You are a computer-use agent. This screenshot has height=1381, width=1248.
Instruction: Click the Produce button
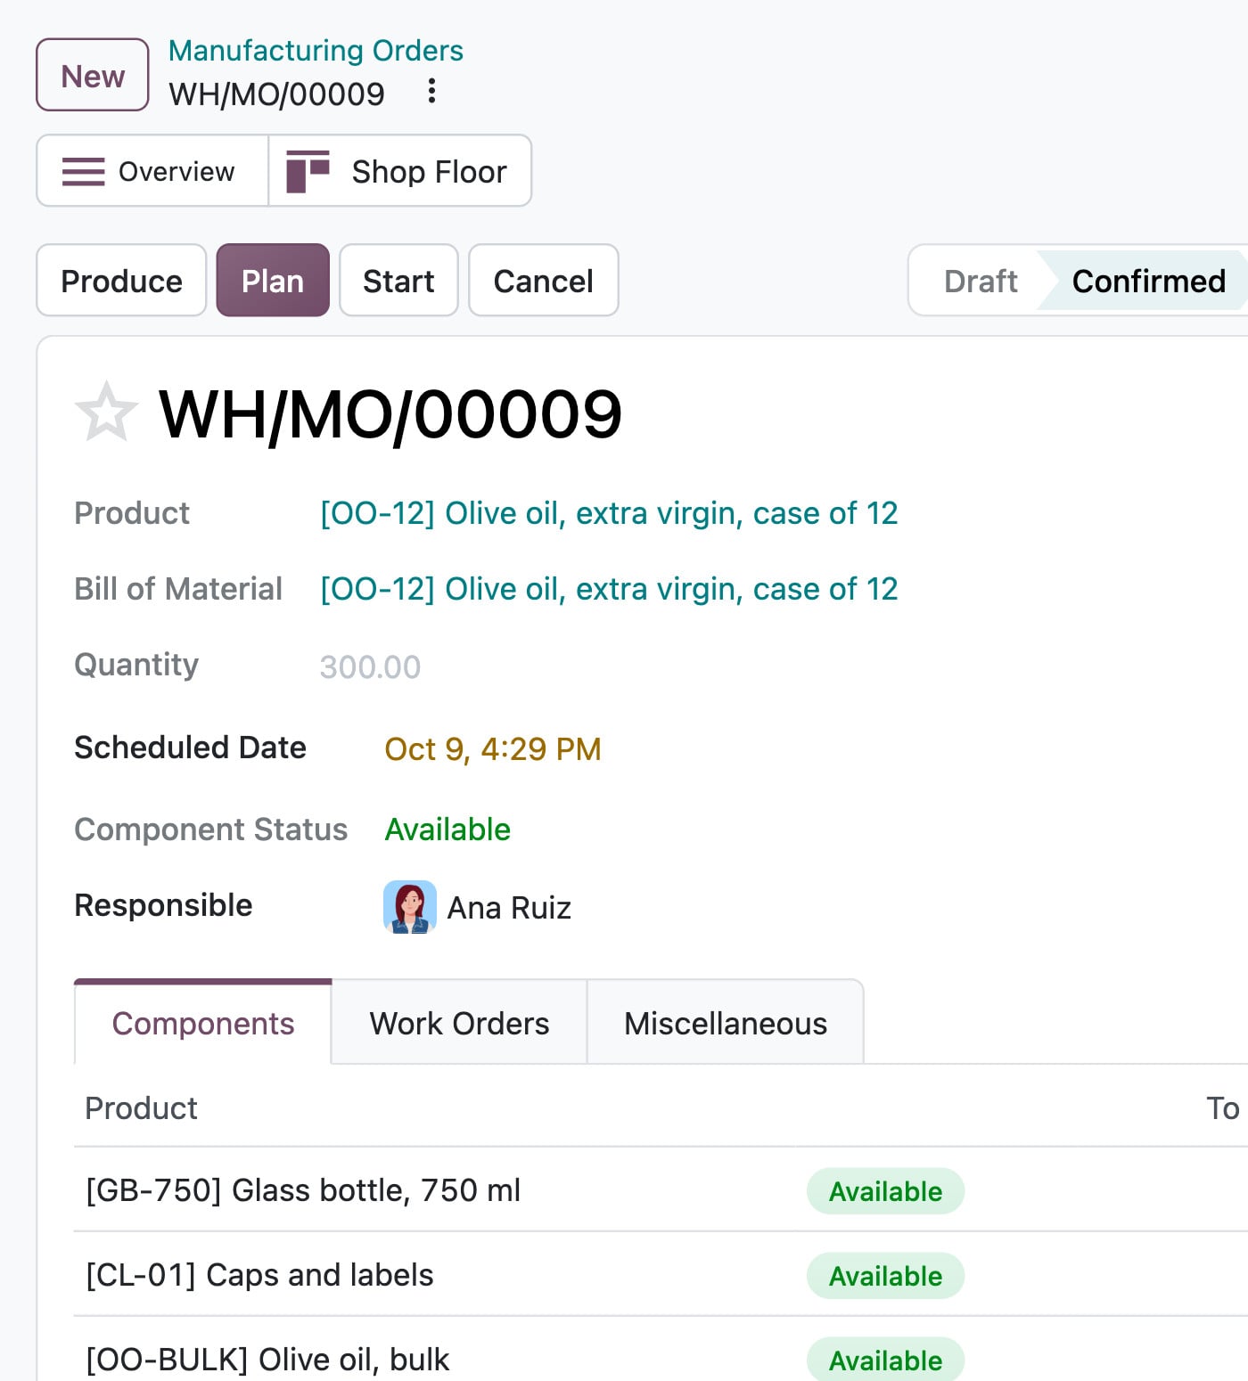pos(121,281)
